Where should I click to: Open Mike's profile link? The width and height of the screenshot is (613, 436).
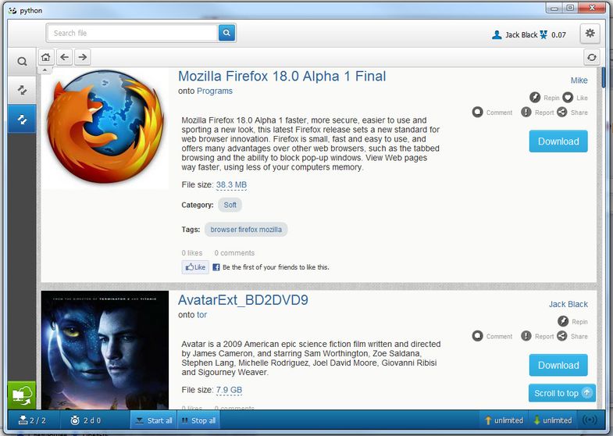click(579, 80)
